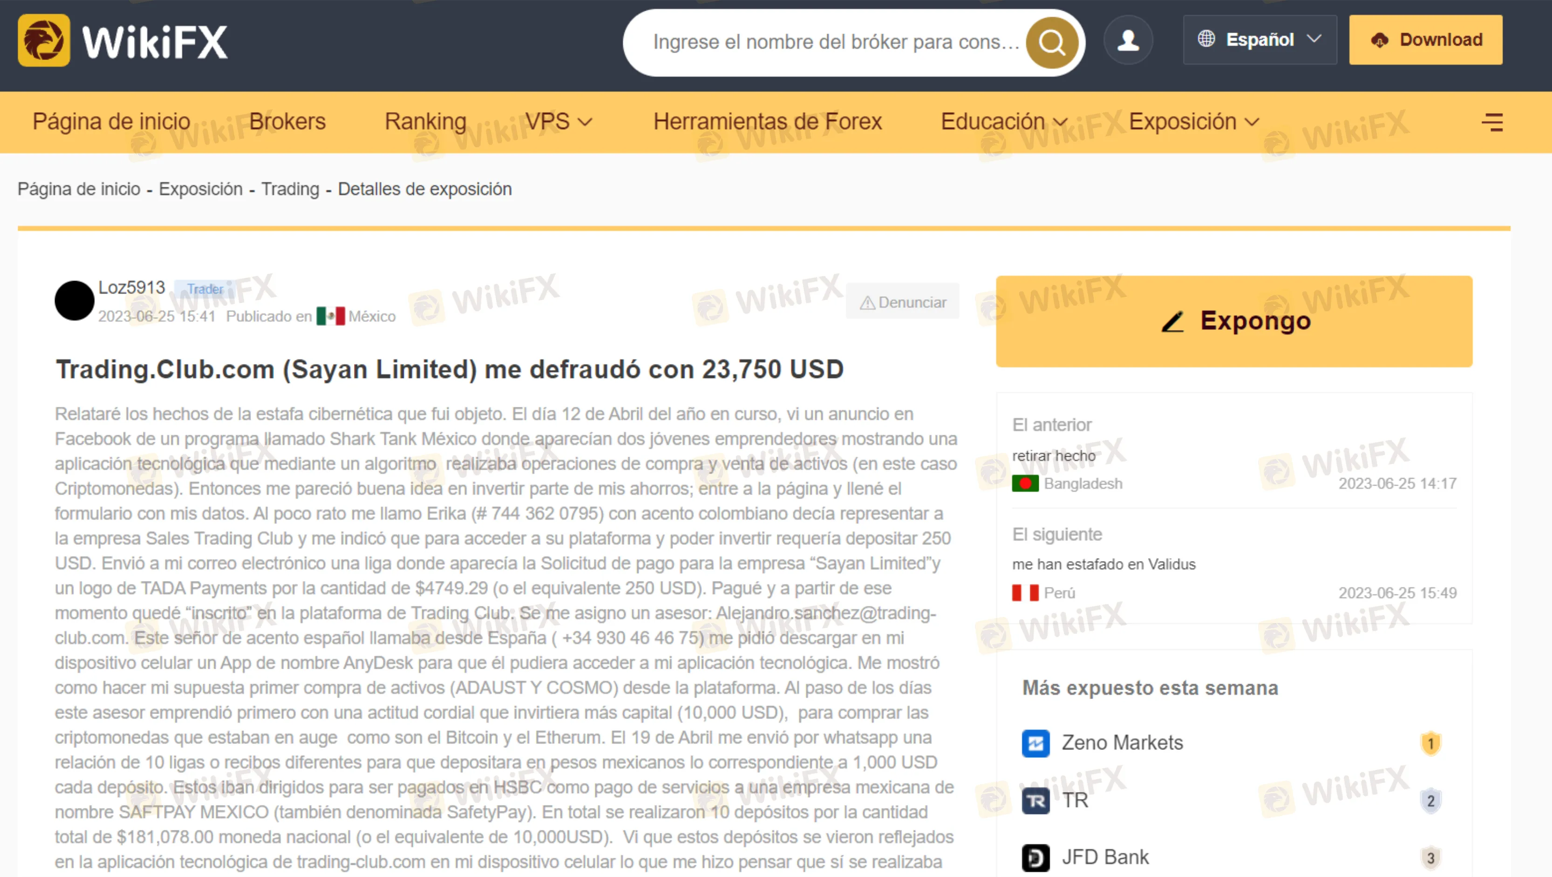Click the WikiFX eagle logo icon

[43, 41]
